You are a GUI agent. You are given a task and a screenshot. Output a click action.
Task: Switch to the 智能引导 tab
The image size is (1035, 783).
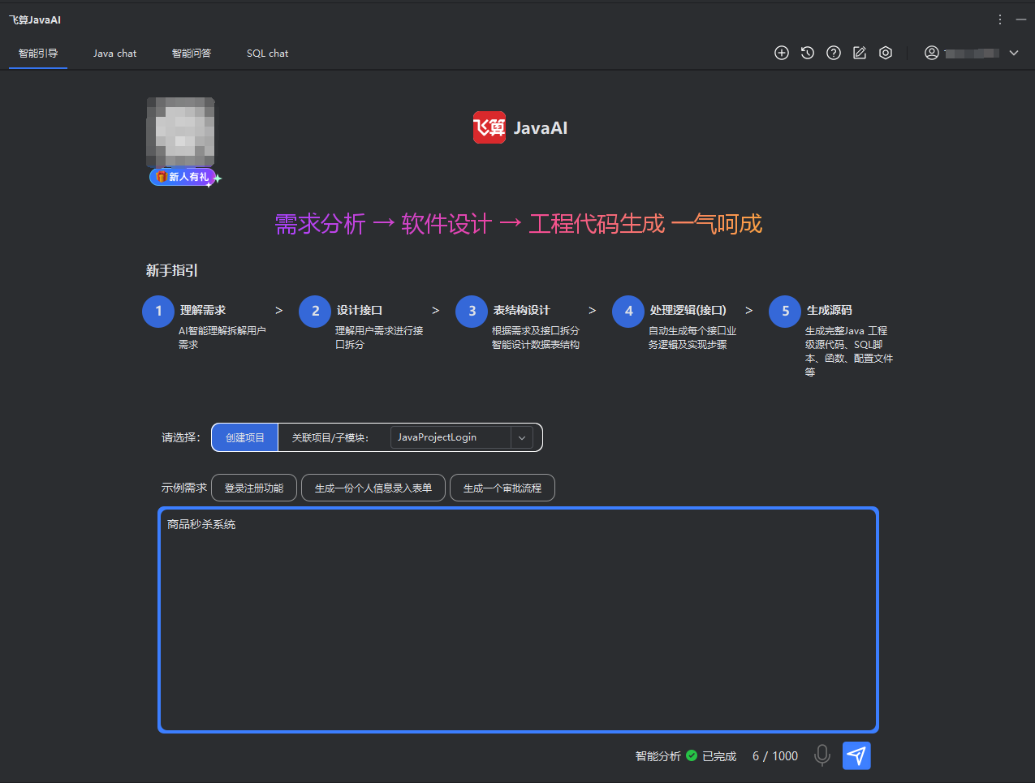(x=38, y=54)
